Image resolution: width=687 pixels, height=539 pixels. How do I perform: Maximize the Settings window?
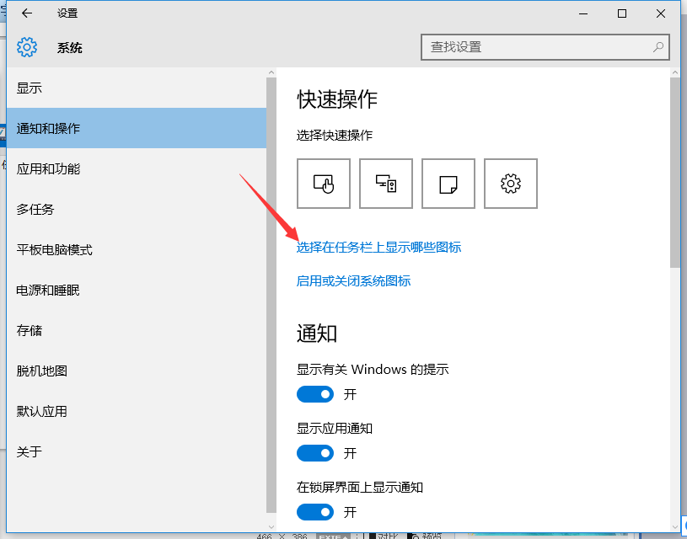pos(622,13)
